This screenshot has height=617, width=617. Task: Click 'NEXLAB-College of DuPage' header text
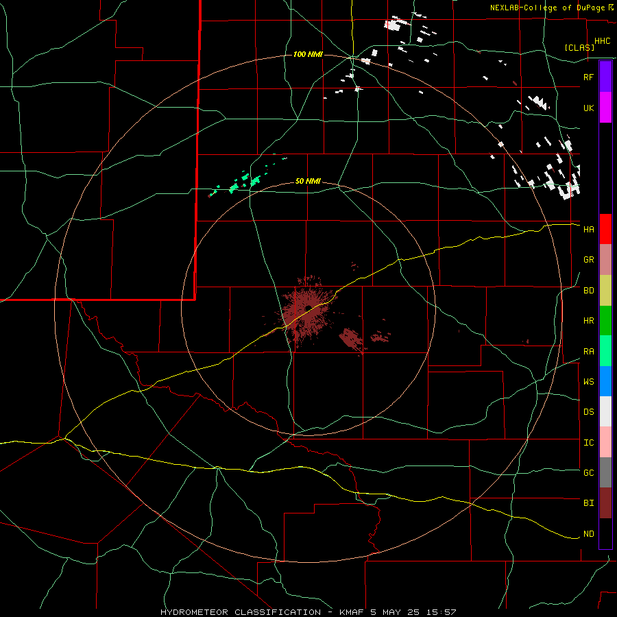coord(549,8)
